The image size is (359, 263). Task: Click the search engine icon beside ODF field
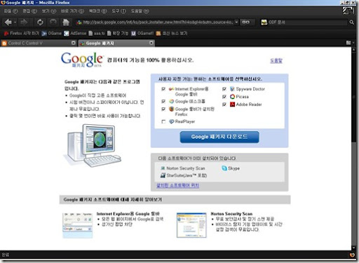[x=264, y=22]
